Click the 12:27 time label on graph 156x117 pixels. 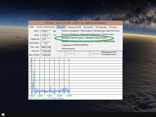point(50,96)
